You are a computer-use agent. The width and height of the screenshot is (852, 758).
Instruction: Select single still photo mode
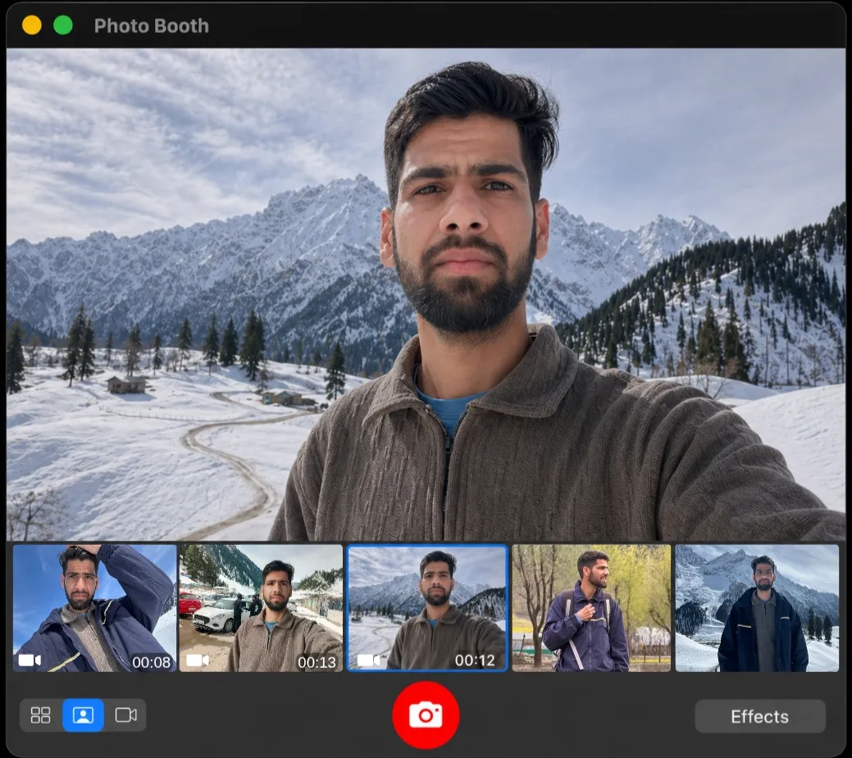click(x=83, y=715)
